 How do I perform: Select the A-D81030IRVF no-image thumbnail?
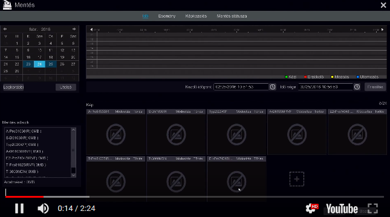297,134
